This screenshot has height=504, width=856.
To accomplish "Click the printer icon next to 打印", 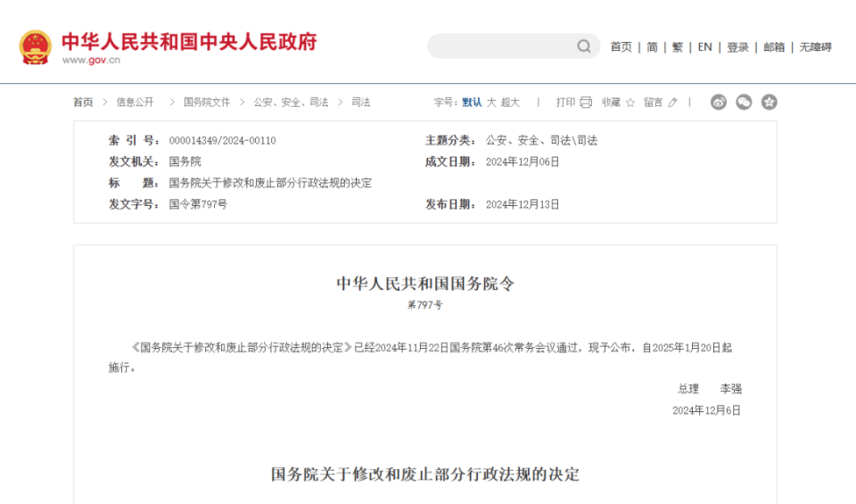I will click(x=586, y=102).
